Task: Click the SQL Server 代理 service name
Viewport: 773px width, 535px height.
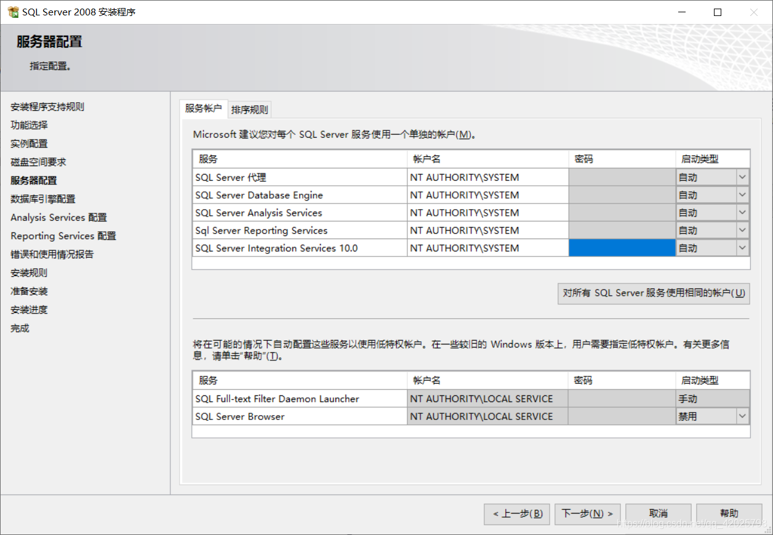Action: [x=231, y=177]
